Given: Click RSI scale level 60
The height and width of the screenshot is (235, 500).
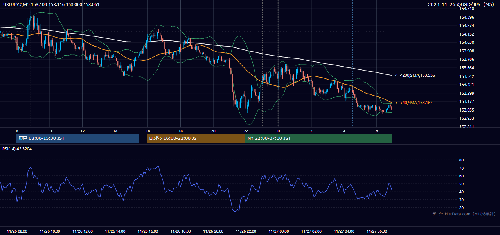Looking at the screenshot, I should (x=461, y=176).
